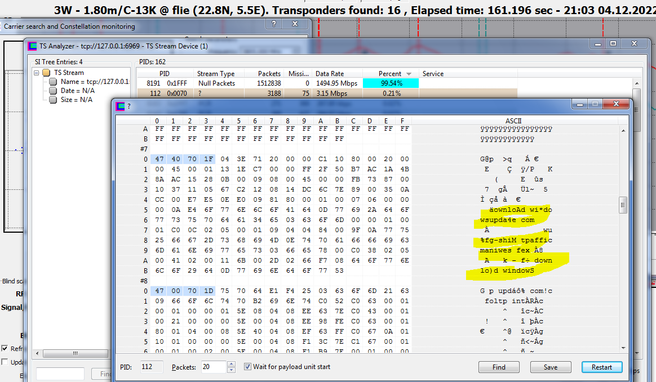Sort by the Percent column arrow
Screen dimensions: 656x382
(x=409, y=74)
